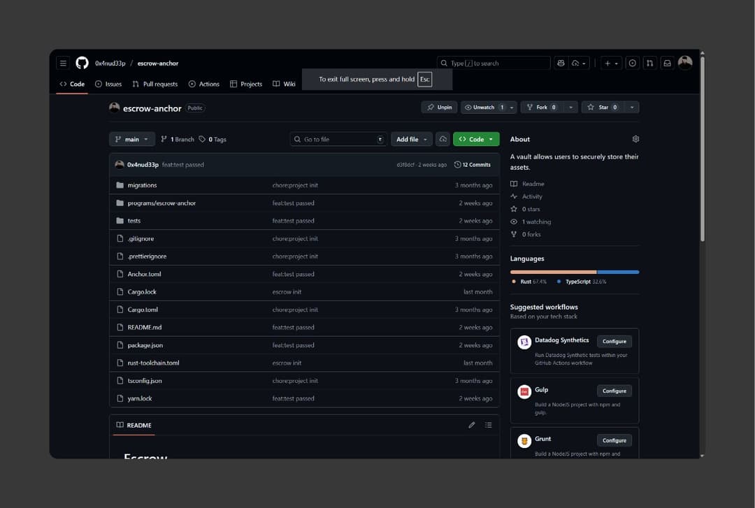Expand the green Code dropdown
Image resolution: width=755 pixels, height=508 pixels.
point(476,139)
